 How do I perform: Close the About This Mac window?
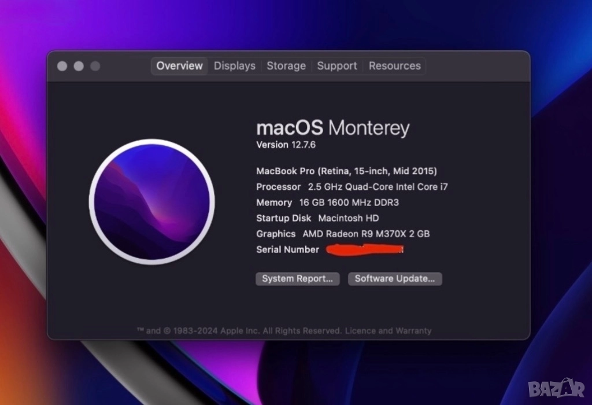(x=62, y=67)
